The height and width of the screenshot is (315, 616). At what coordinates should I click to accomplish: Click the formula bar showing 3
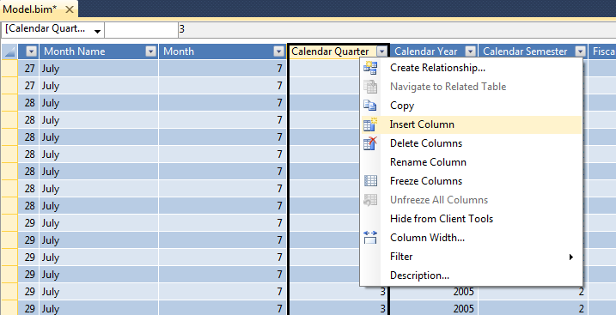(x=397, y=29)
